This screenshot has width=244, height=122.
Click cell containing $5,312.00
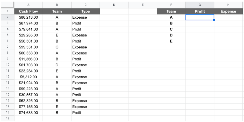coord(28,77)
